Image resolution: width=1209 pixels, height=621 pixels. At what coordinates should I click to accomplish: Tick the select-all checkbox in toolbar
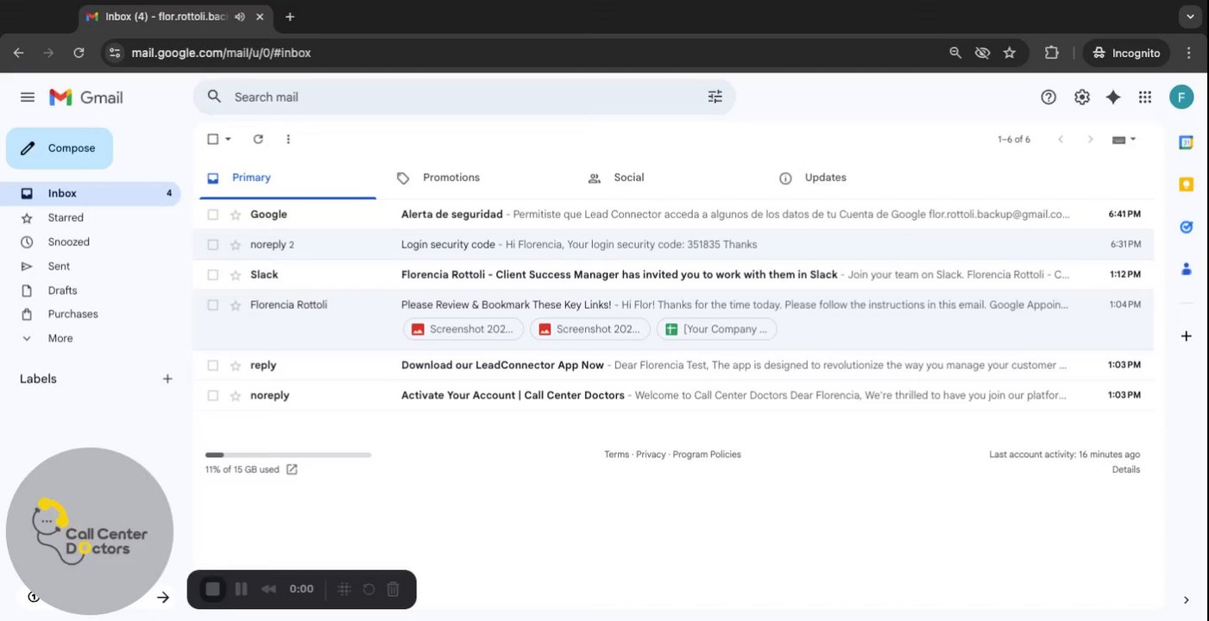coord(213,139)
